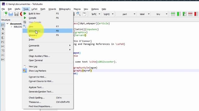Screen dimensions: 199x111
Task: Click the Save floppy disk icon
Action: click(16, 14)
